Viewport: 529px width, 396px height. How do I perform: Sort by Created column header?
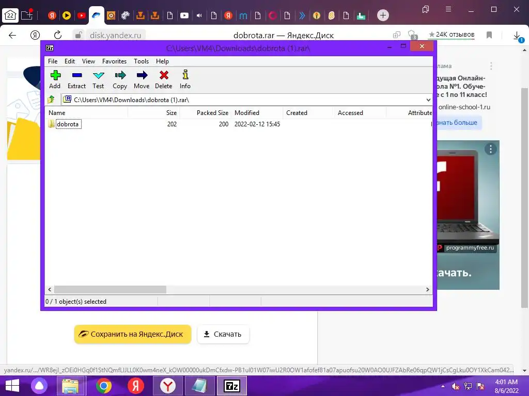308,113
